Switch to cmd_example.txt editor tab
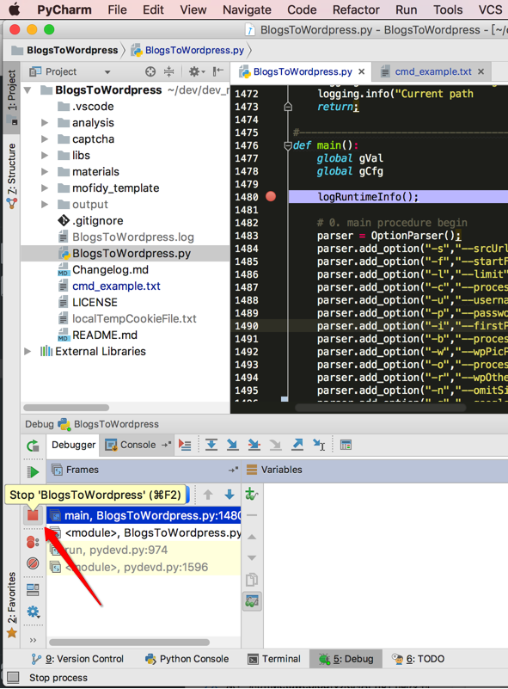This screenshot has width=508, height=689. click(433, 71)
